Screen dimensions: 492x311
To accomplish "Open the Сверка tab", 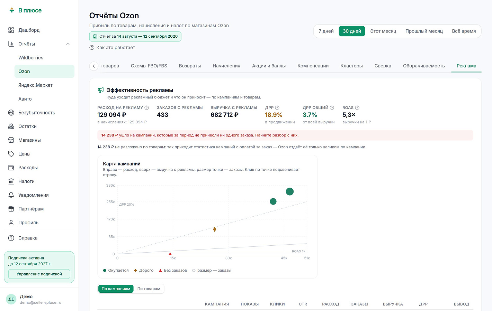I will (x=383, y=66).
